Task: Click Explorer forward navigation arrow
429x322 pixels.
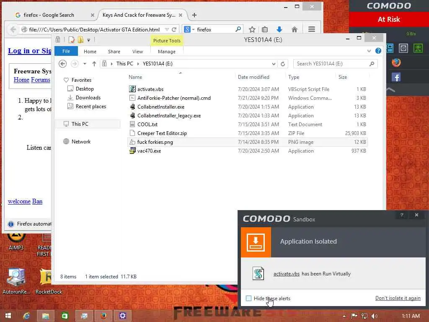Action: coord(74,64)
